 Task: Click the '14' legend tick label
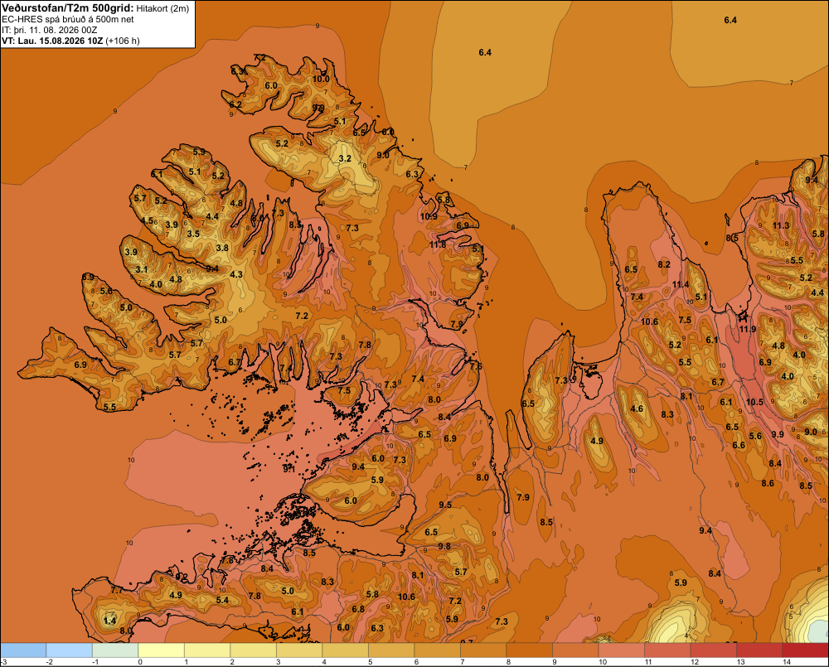pyautogui.click(x=786, y=662)
